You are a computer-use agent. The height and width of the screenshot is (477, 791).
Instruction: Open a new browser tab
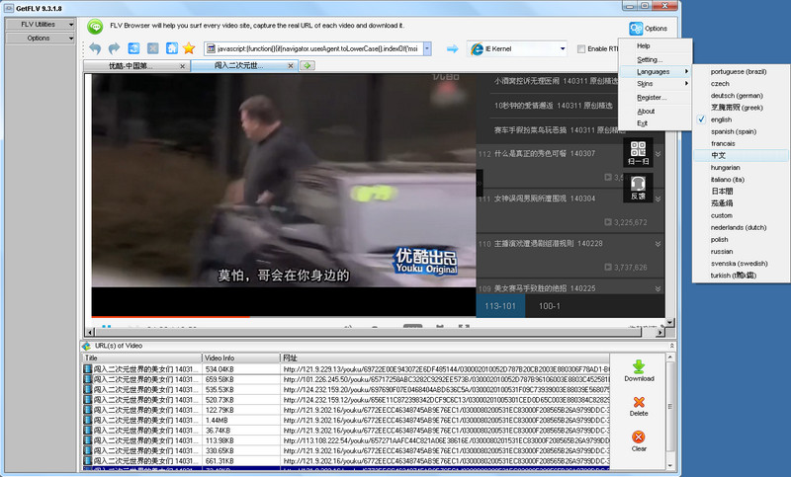pos(308,65)
